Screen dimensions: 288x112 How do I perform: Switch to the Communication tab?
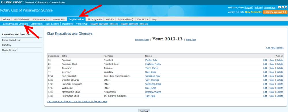click(x=41, y=19)
